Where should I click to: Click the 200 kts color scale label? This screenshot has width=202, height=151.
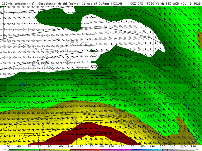click(162, 146)
